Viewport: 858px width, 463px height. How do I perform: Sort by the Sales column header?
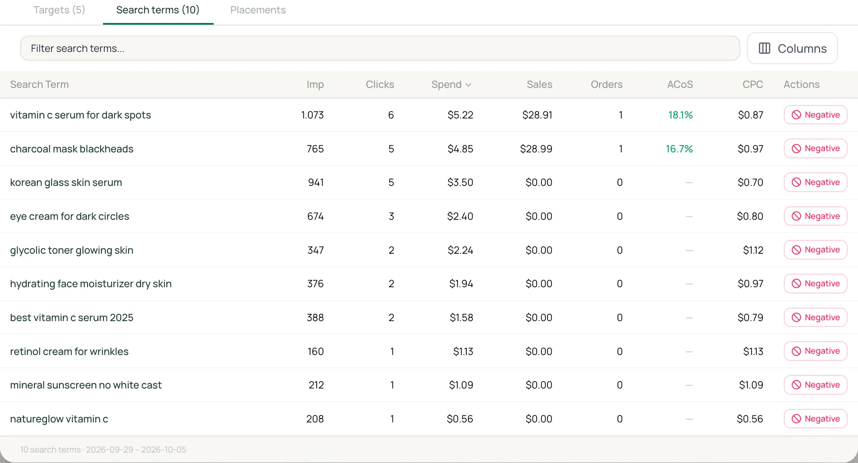tap(539, 84)
